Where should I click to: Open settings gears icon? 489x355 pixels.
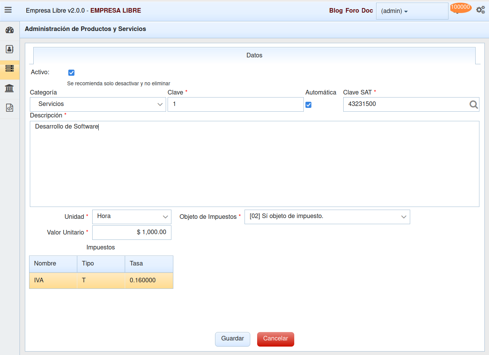tap(480, 10)
